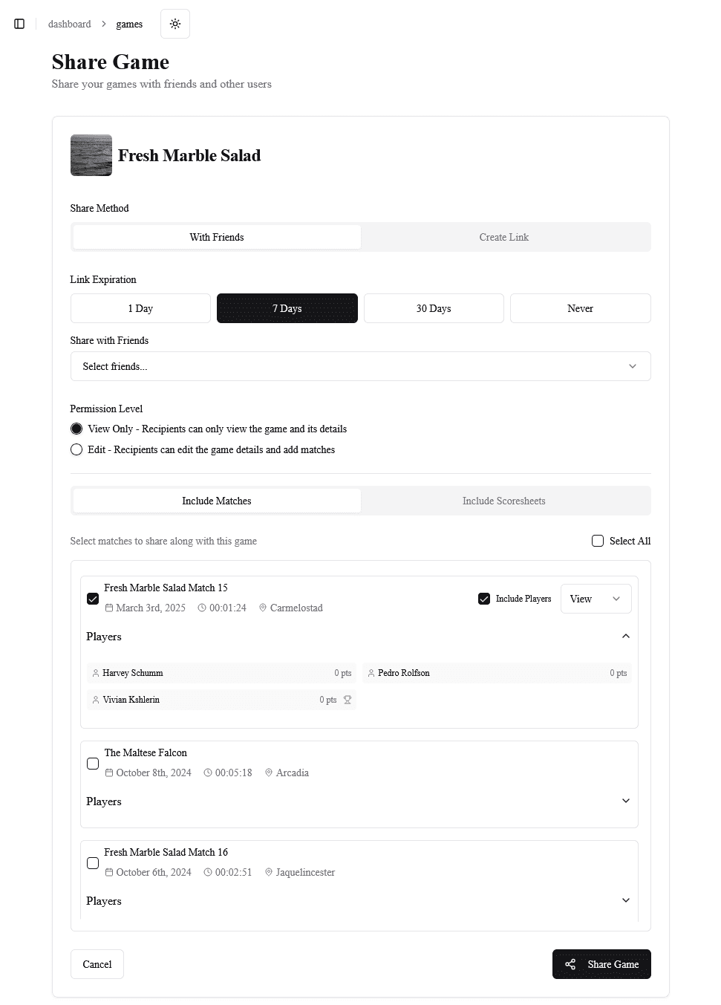Check the Select All checkbox
The height and width of the screenshot is (1005, 721).
click(x=598, y=541)
